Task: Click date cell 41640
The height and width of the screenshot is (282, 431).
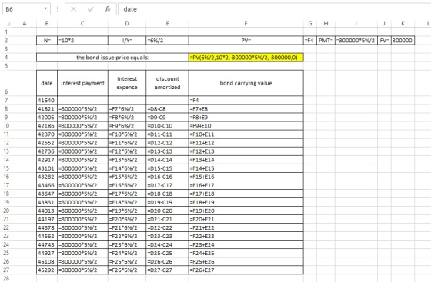Action: click(x=47, y=100)
